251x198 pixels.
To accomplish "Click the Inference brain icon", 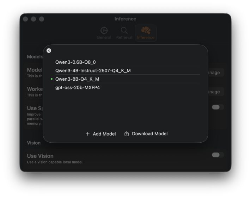I will pyautogui.click(x=146, y=31).
